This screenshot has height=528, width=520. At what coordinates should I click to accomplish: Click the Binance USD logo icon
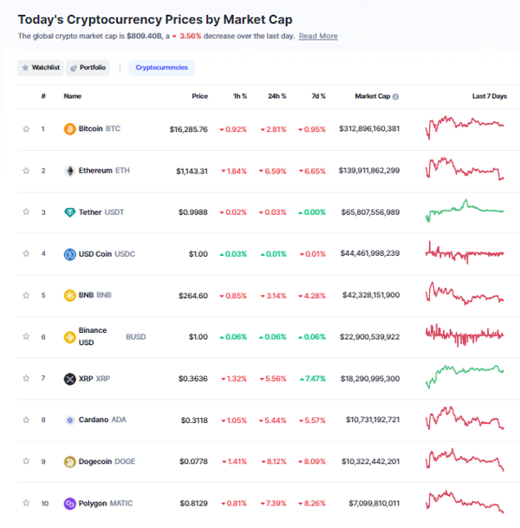pyautogui.click(x=69, y=337)
